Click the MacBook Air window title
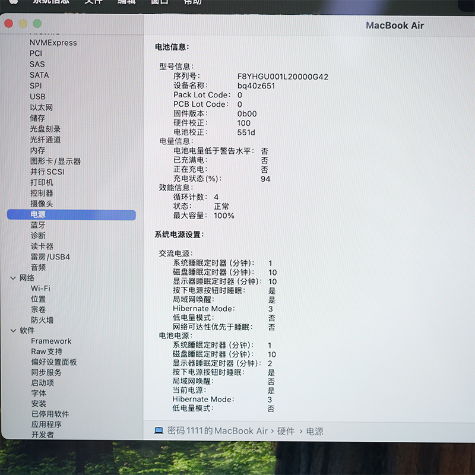This screenshot has height=475, width=475. coord(395,26)
